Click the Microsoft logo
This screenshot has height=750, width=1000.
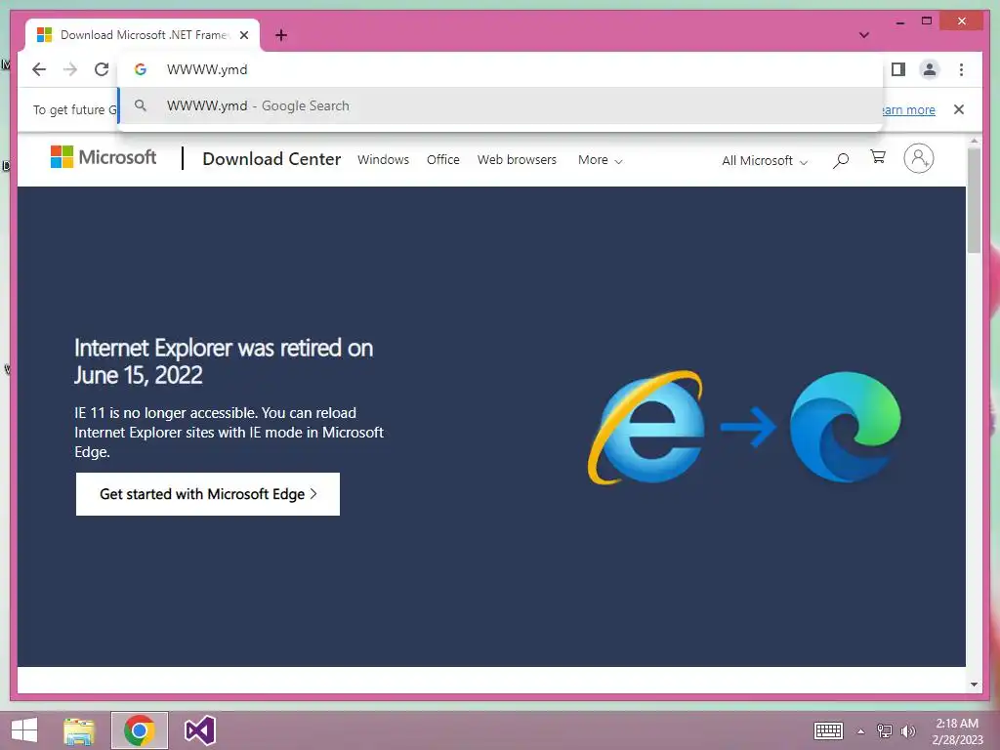click(x=104, y=157)
